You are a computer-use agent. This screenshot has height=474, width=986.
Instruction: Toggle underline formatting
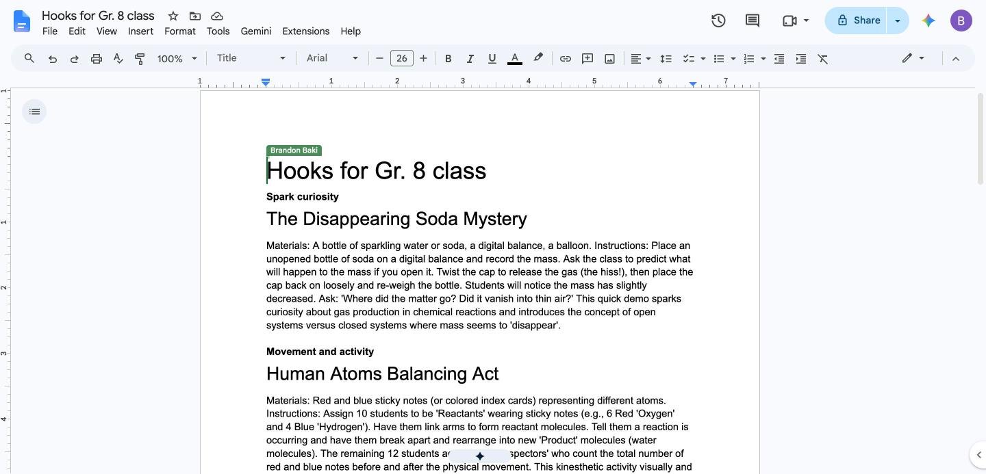point(492,59)
